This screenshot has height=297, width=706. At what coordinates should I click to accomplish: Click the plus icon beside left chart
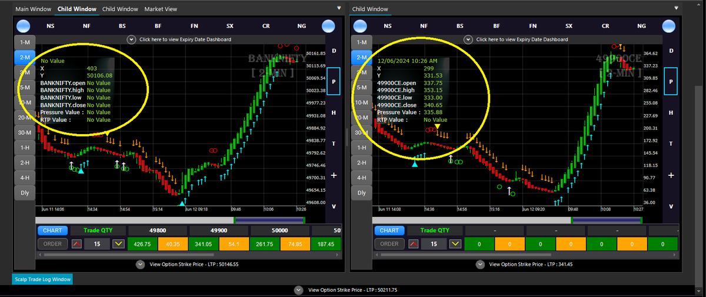(334, 175)
